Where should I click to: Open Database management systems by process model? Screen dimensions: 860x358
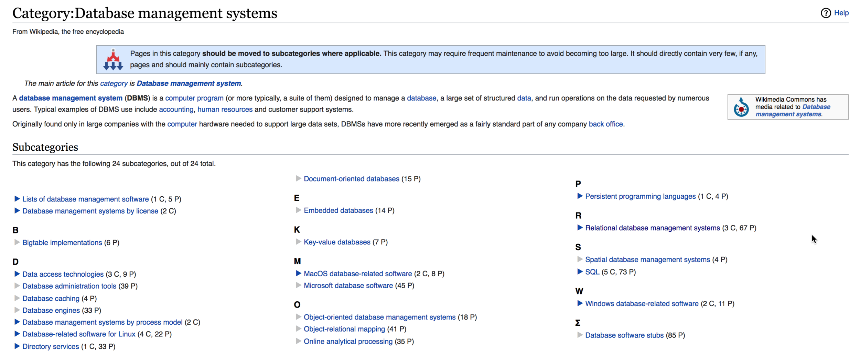point(102,322)
